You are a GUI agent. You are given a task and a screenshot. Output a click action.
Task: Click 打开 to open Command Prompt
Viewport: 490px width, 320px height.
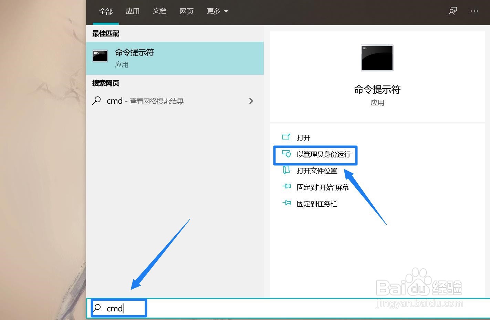[303, 138]
